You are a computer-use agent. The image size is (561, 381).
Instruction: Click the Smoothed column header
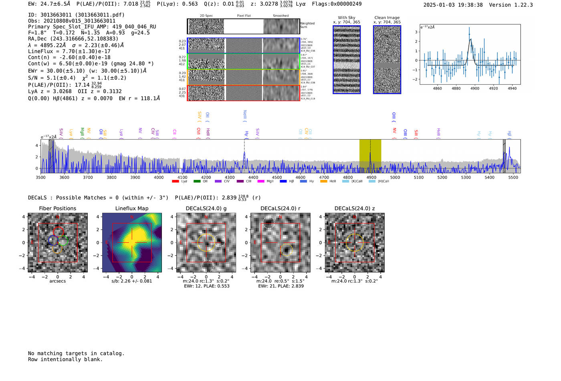click(x=281, y=16)
